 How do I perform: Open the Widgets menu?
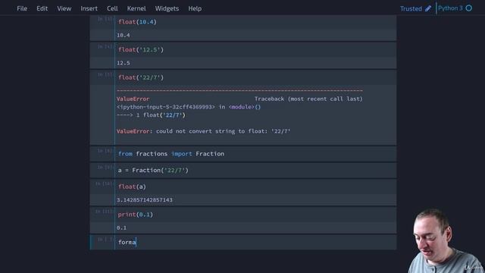(167, 8)
